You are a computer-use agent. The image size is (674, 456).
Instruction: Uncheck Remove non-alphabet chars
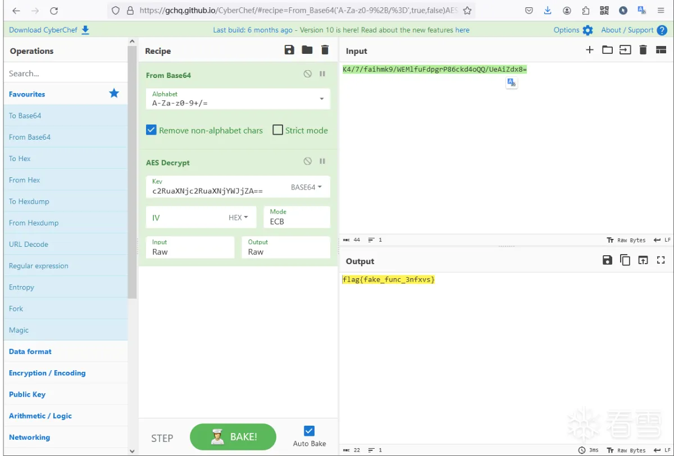[x=151, y=130]
